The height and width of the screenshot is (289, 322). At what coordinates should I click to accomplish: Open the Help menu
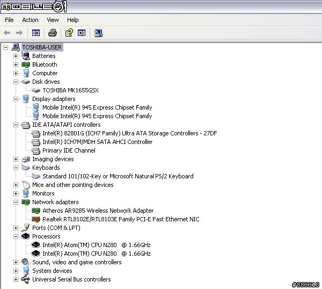coord(72,20)
